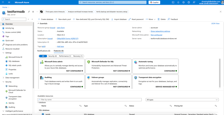Viewport: 224px width, 115px height.
Task: Go to Home breadcrumb
Action: click(x=5, y=7)
